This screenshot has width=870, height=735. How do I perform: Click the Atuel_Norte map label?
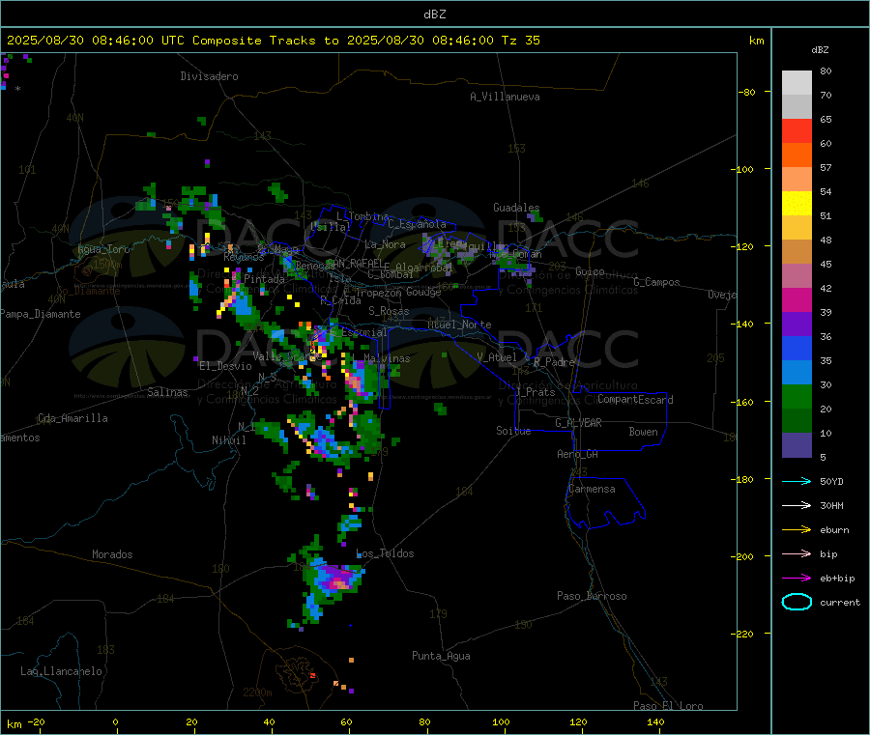point(459,325)
